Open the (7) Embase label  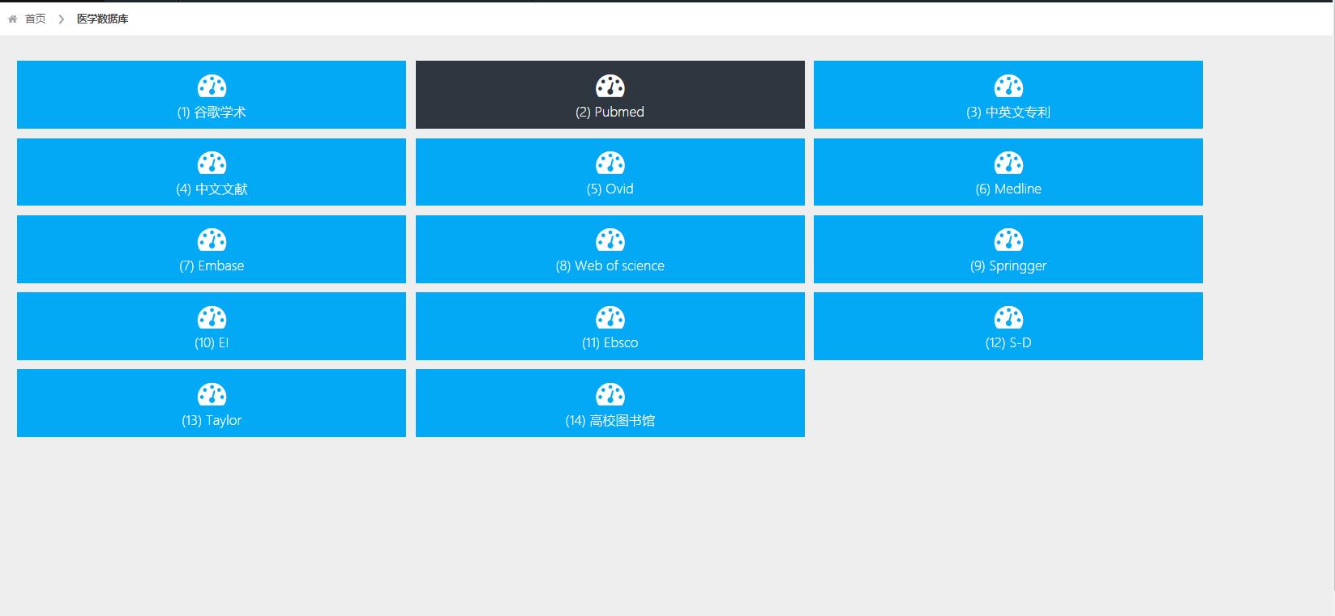pyautogui.click(x=212, y=266)
